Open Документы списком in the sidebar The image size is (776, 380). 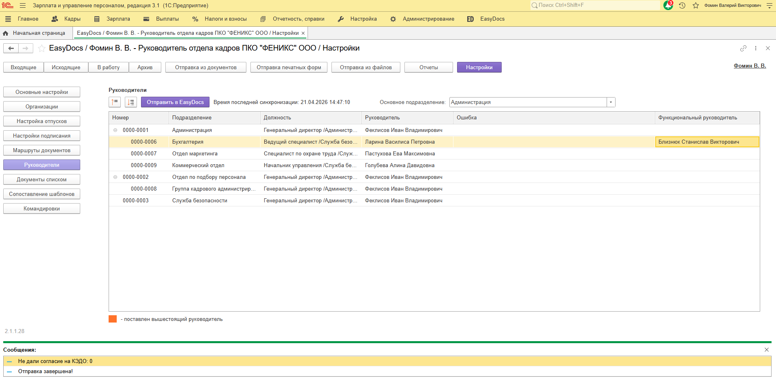pos(42,179)
